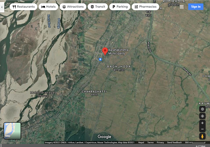Toggle globe view button
The width and height of the screenshot is (210, 147).
(202, 109)
